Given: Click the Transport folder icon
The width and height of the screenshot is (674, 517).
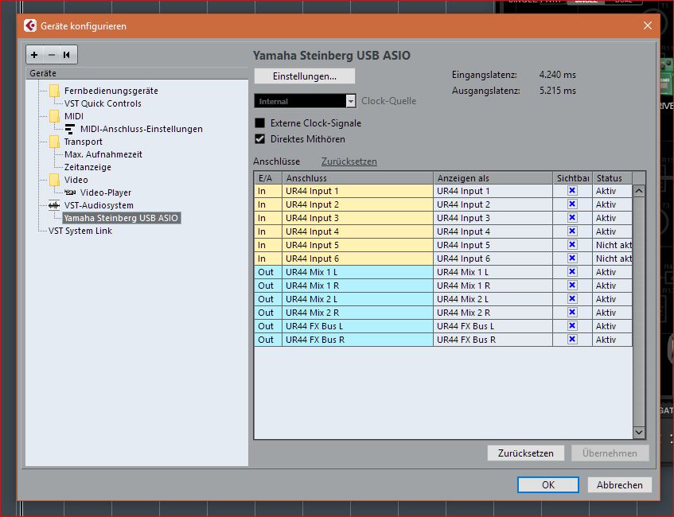Looking at the screenshot, I should pyautogui.click(x=55, y=142).
